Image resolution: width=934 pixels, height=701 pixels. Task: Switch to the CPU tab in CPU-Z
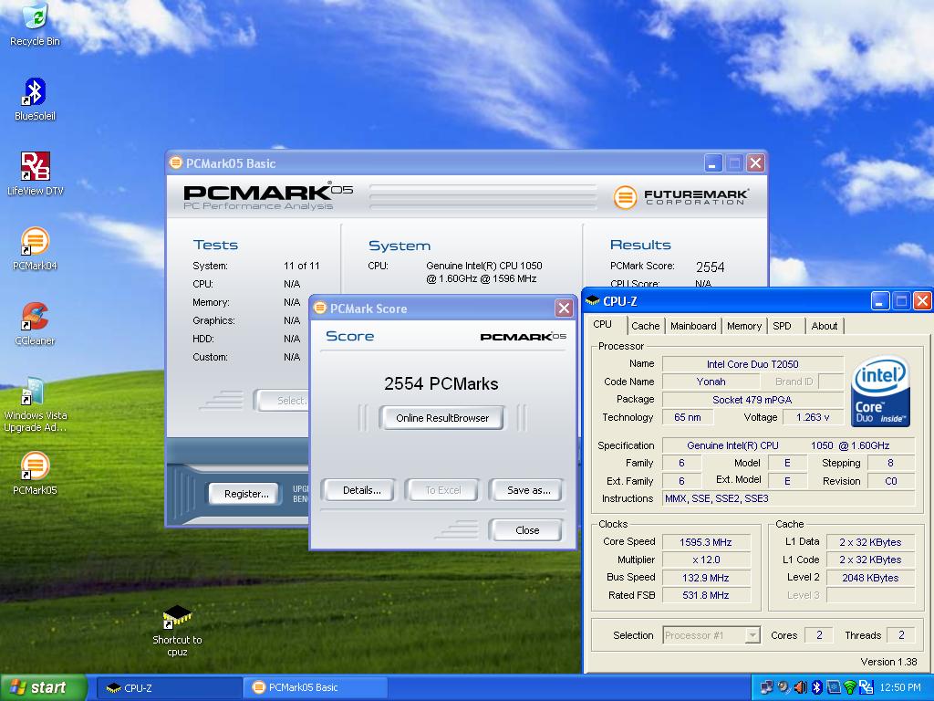(602, 325)
